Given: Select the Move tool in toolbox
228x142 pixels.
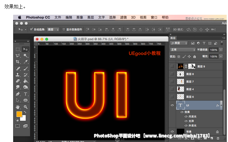Looking at the screenshot, I should coord(25,50).
